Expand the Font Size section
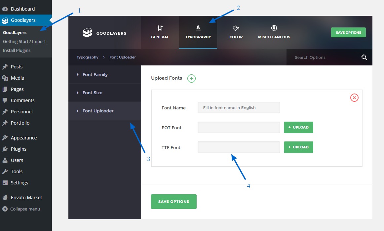 tap(92, 93)
